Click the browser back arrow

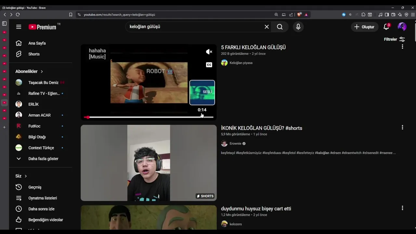point(5,15)
